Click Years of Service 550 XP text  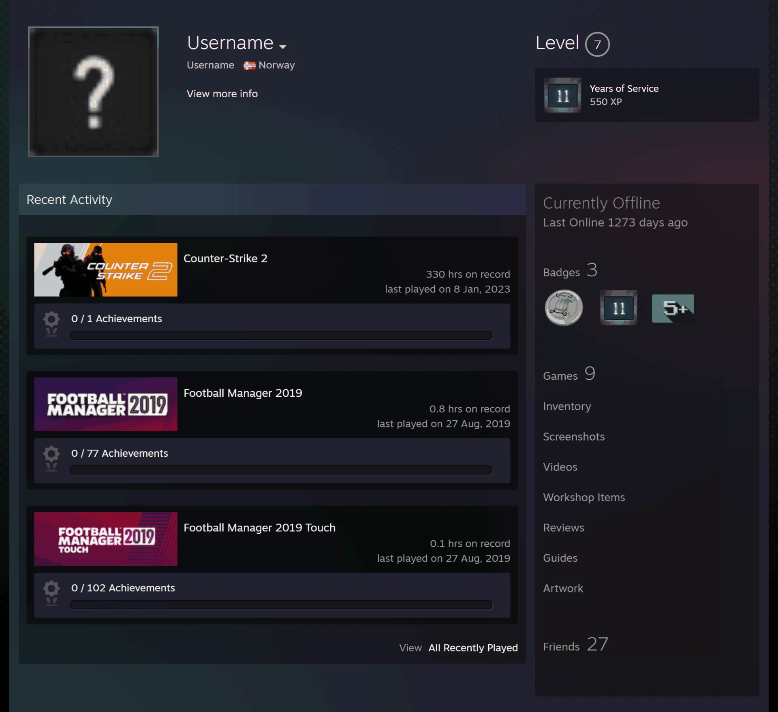pyautogui.click(x=624, y=95)
